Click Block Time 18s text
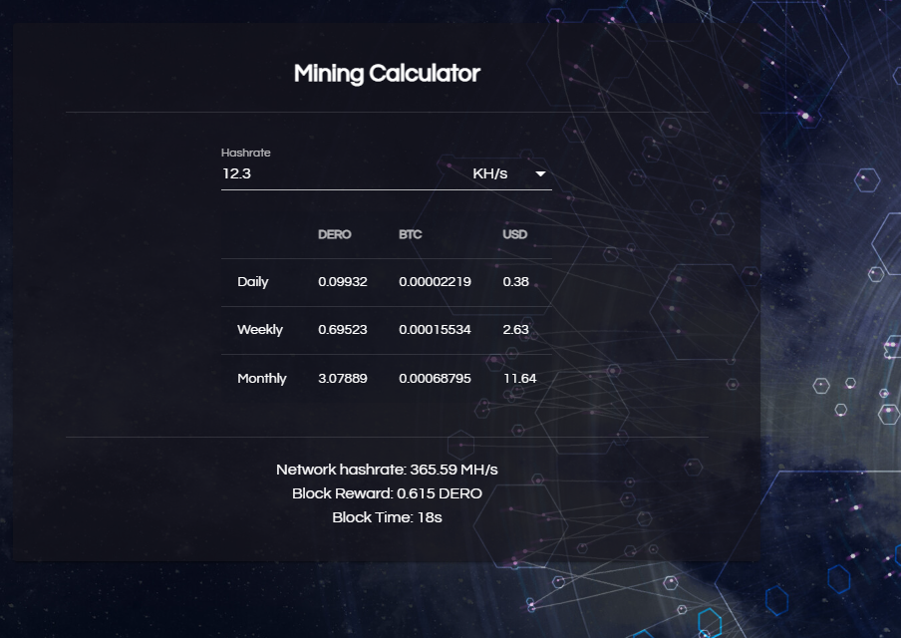 (387, 517)
